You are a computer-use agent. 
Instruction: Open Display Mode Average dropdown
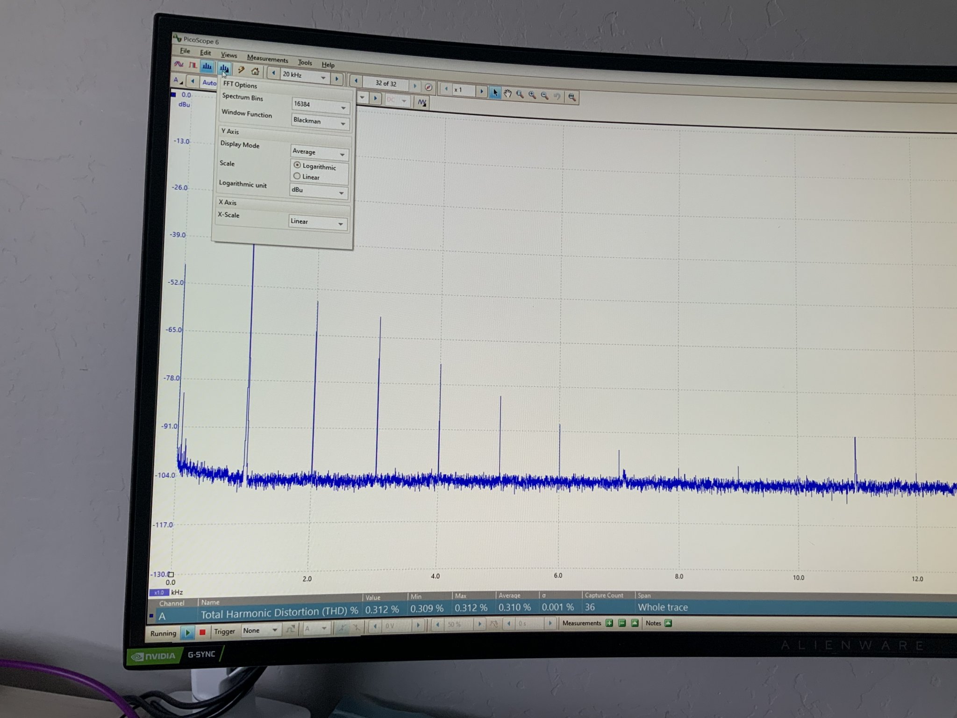pos(319,152)
